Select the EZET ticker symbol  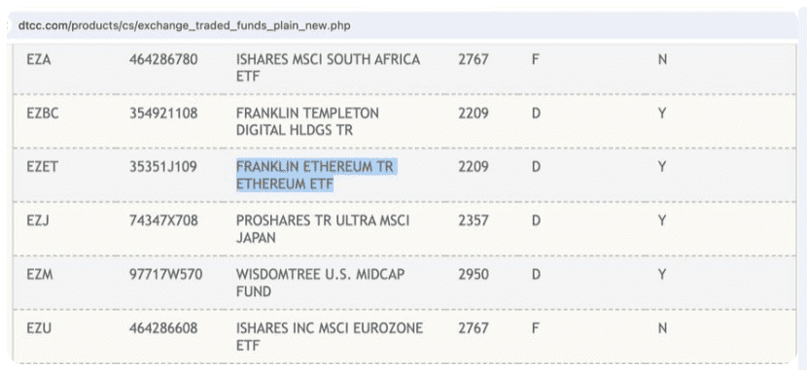42,167
